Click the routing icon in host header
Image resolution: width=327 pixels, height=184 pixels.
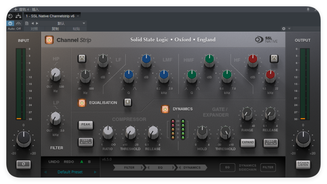(18, 16)
